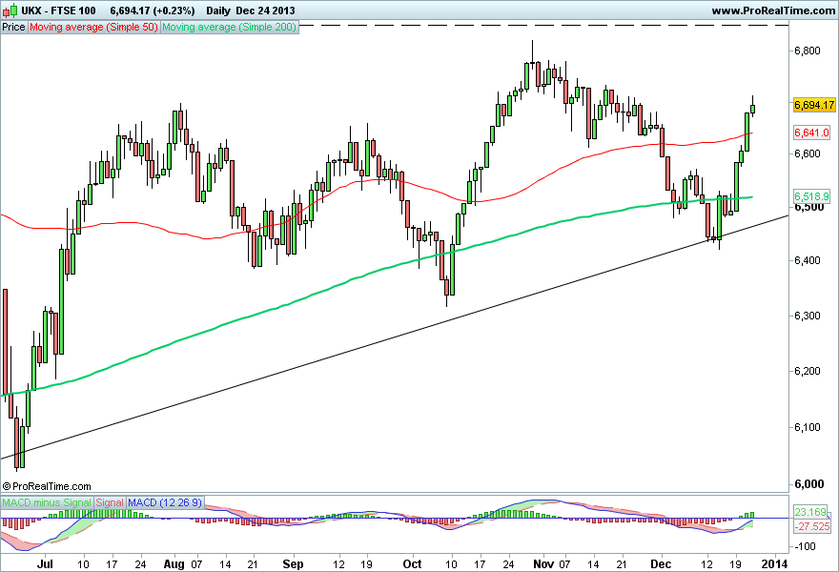
Task: Click the Dec date axis label
Action: 661,564
